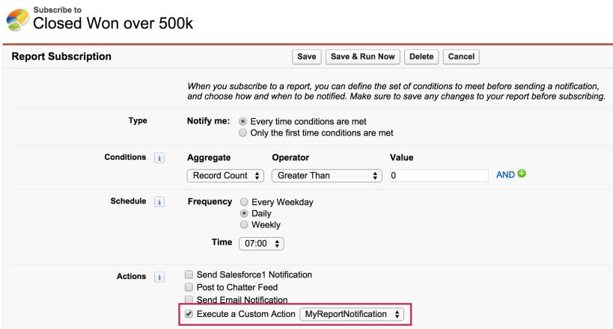Click the info icon next to Conditions

(x=159, y=158)
